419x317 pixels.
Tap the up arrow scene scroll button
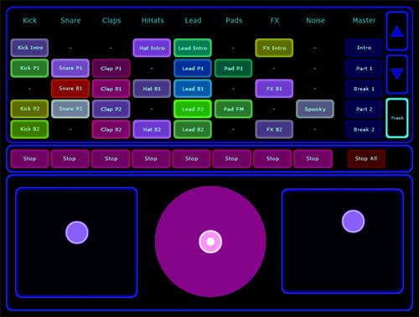click(397, 31)
